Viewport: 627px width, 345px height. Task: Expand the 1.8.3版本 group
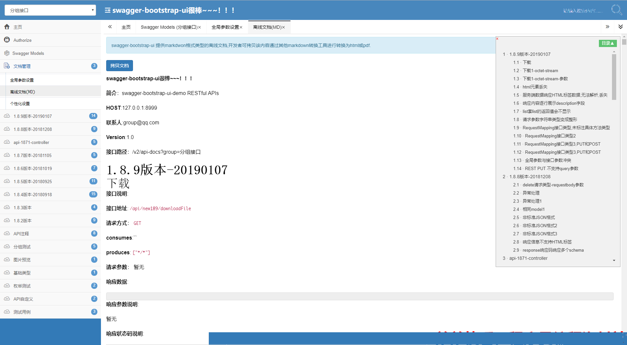pos(50,208)
